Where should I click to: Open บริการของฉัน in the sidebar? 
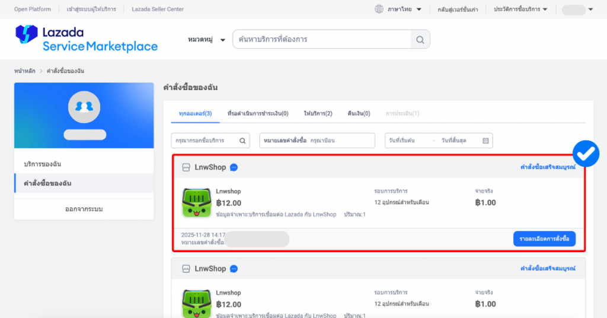coord(43,164)
